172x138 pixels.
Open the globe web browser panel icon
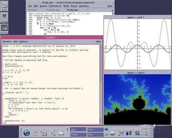[27, 133]
